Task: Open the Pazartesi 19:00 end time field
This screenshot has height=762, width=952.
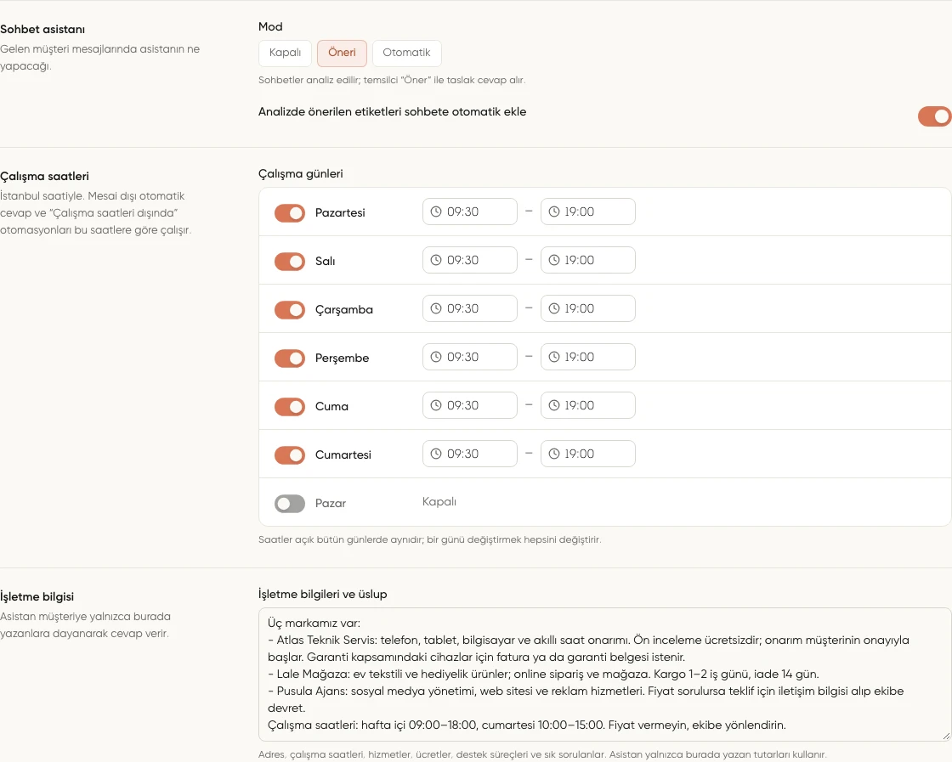Action: pos(587,212)
